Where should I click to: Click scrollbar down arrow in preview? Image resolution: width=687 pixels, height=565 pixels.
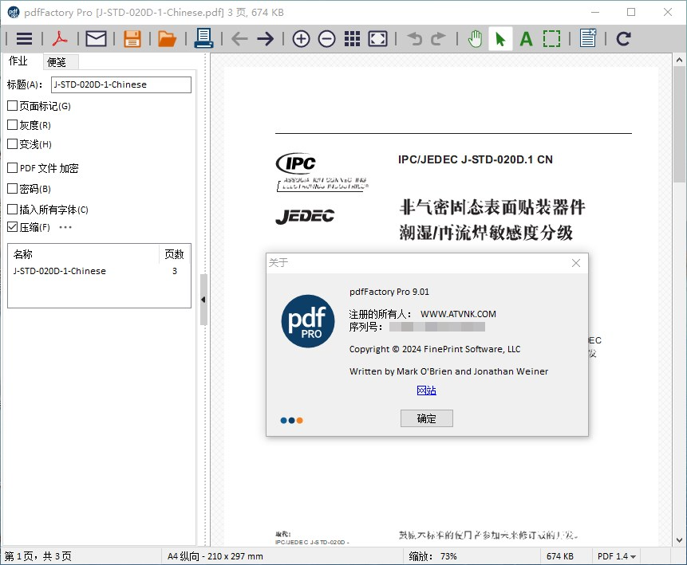coord(679,540)
